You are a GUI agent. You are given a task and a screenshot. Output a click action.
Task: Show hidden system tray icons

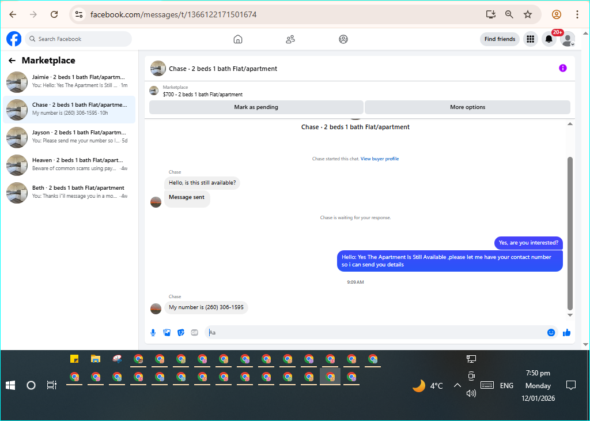457,385
